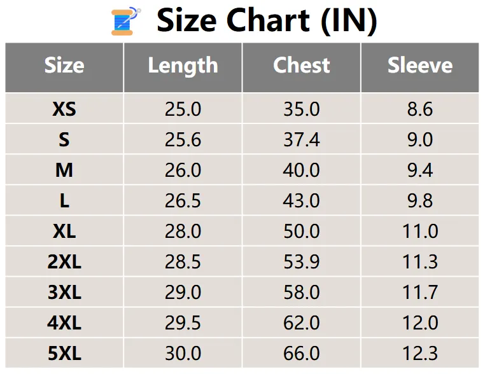Click the XS size row label
The width and height of the screenshot is (485, 374).
tap(64, 109)
